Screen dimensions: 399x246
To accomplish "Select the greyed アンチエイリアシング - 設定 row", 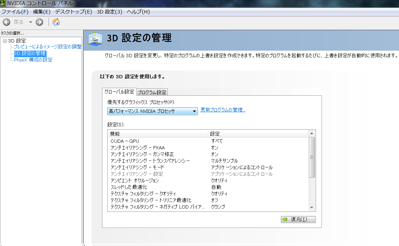I will coord(208,174).
